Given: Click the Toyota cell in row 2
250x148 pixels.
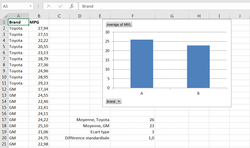Looking at the screenshot, I should tap(19, 28).
